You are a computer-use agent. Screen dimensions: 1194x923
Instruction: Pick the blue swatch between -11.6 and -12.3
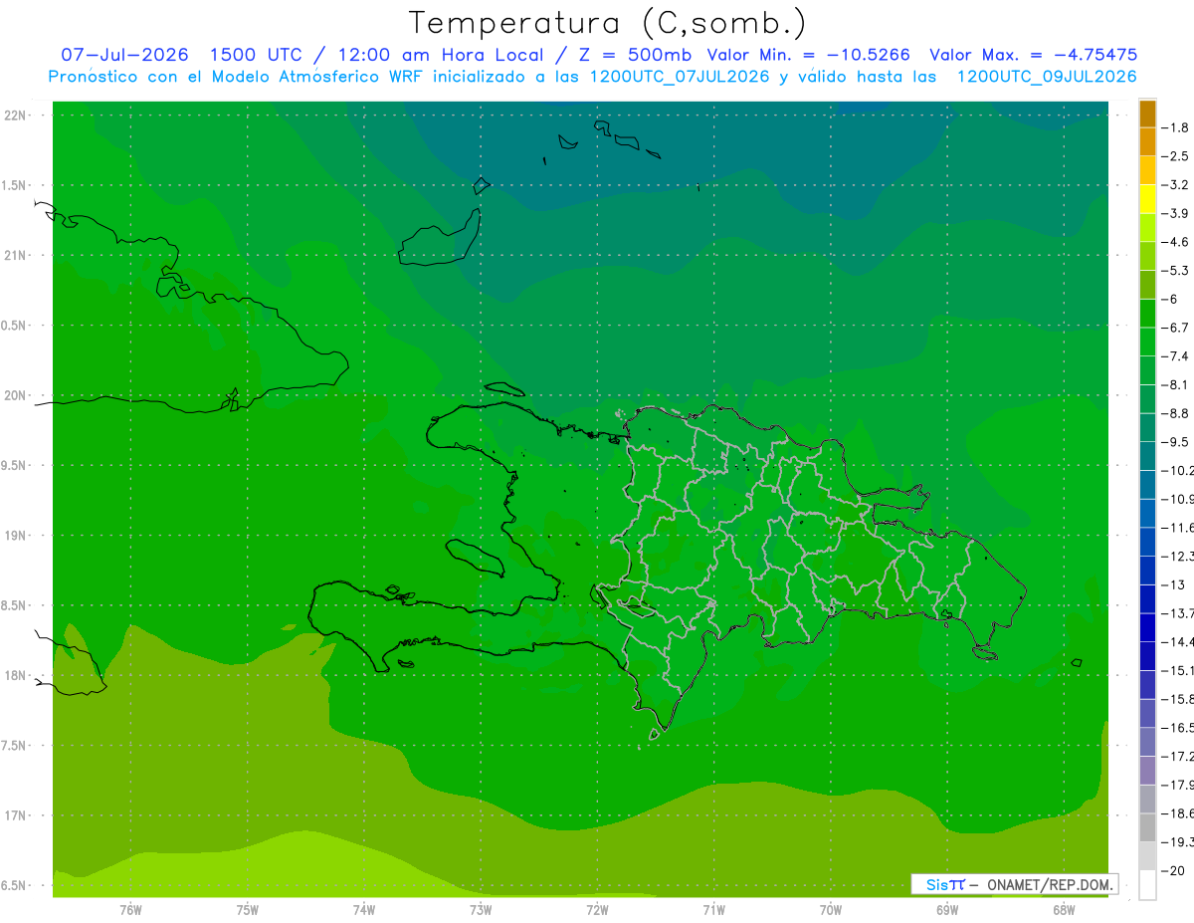(1147, 542)
